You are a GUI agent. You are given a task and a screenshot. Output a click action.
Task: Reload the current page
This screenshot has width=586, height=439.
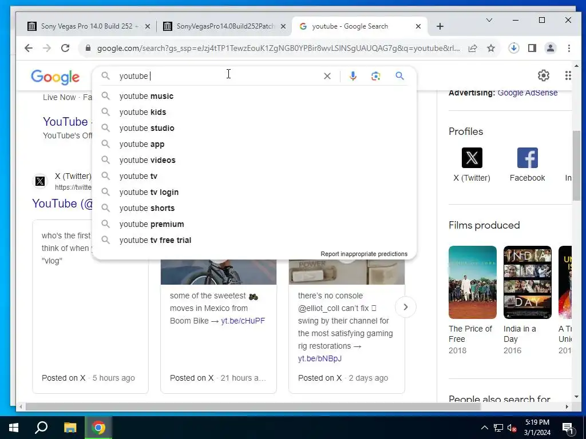click(x=65, y=48)
